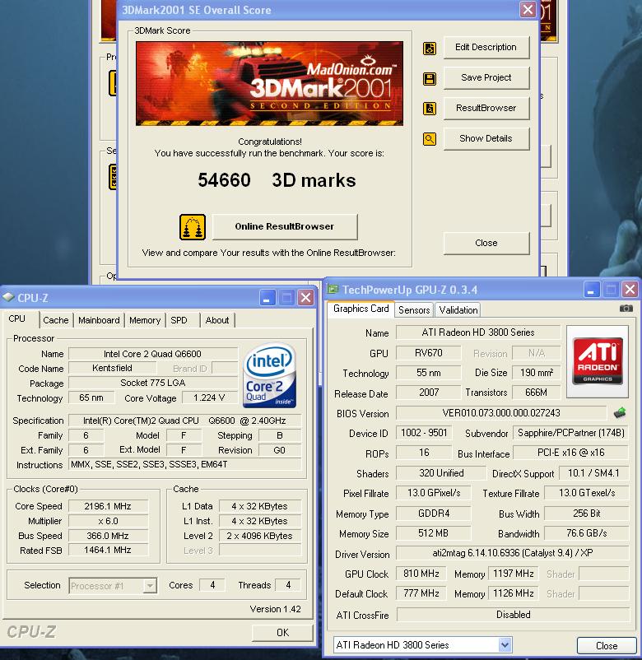
Task: Open the Validation tab in GPU-Z
Action: pyautogui.click(x=458, y=310)
